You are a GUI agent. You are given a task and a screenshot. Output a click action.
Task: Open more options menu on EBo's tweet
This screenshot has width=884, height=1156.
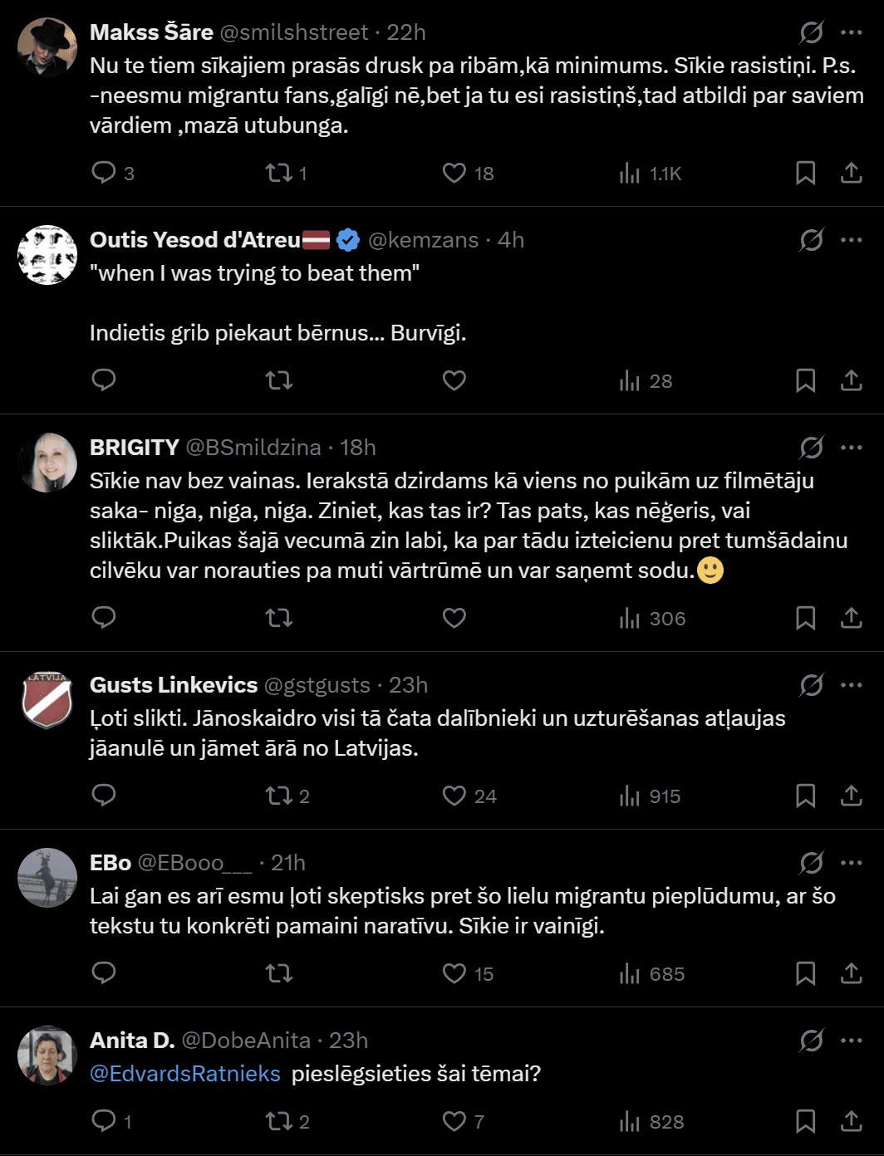pyautogui.click(x=851, y=863)
